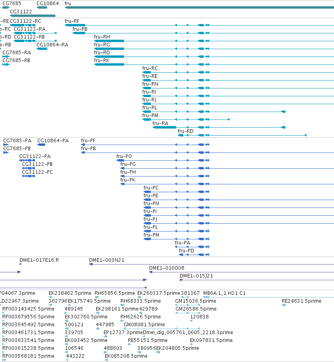The image size is (334, 362).
Task: Click EST label MB6A.1_1.H21.C1
Action: point(224,293)
